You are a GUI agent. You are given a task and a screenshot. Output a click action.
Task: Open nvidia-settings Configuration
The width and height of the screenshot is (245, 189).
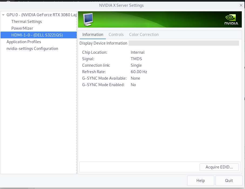[32, 49]
